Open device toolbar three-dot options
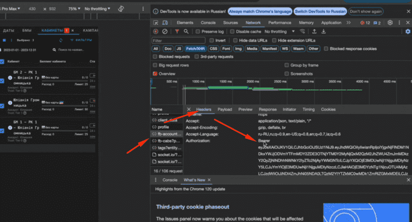 pos(143,8)
